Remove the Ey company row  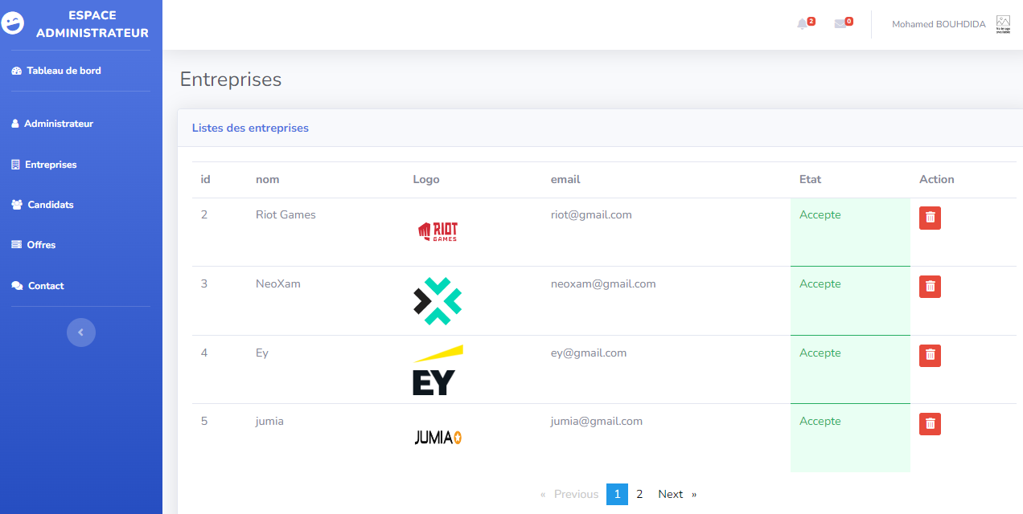pos(930,355)
